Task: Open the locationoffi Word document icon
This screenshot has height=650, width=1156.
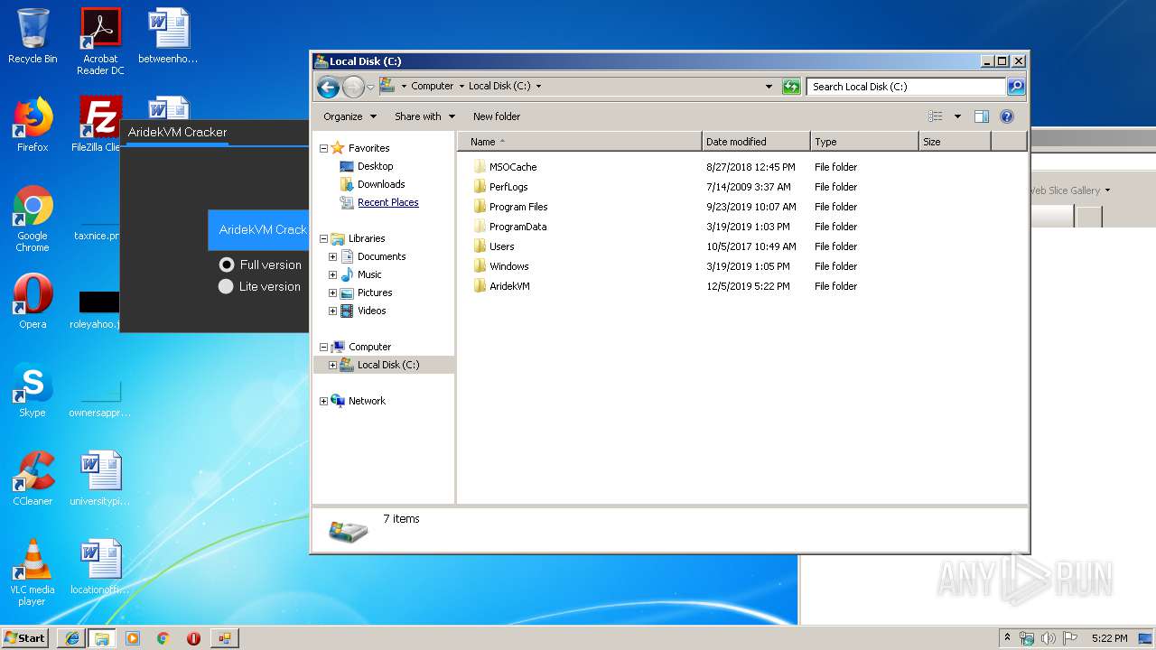Action: click(100, 567)
